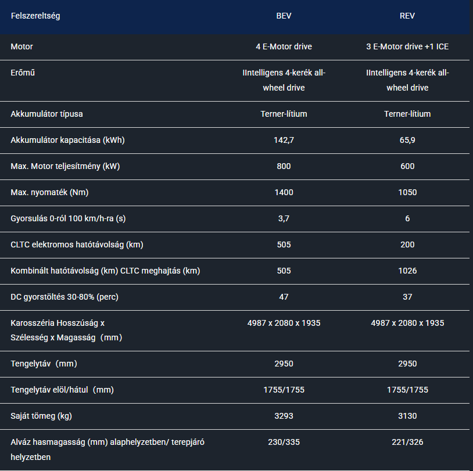Click the REV all-wheel drive value in Erőmű row
Viewport: 473px width, 471px height.
tap(407, 80)
